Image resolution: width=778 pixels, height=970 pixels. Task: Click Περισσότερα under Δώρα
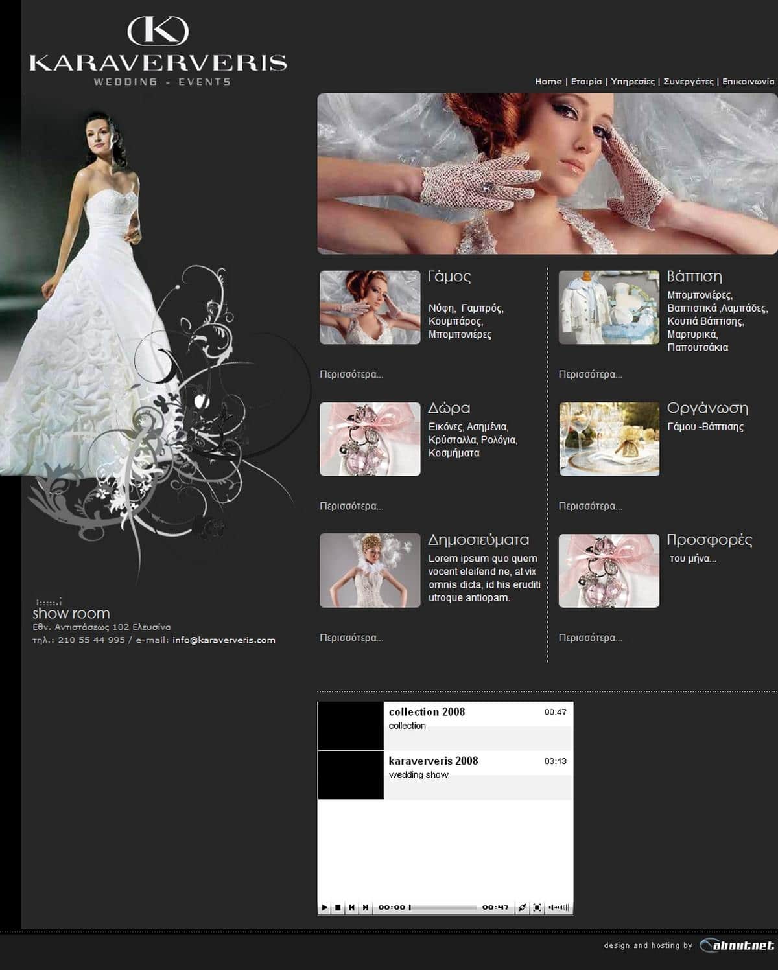[351, 506]
